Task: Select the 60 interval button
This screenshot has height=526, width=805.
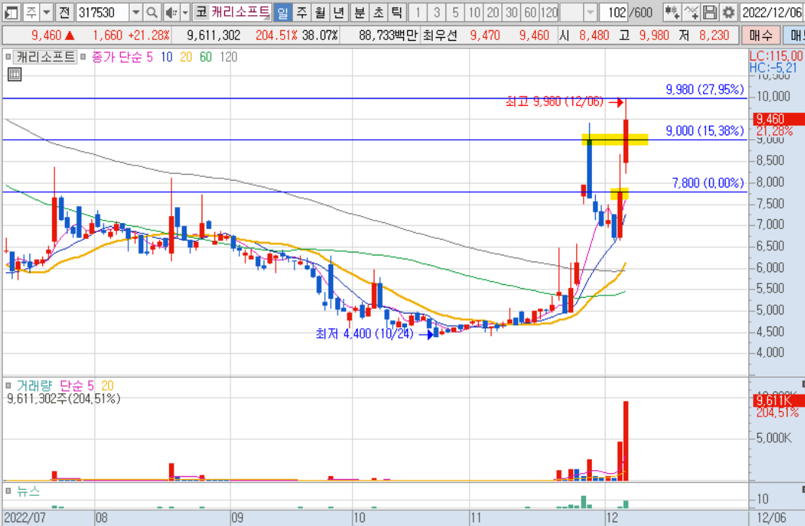Action: (530, 12)
